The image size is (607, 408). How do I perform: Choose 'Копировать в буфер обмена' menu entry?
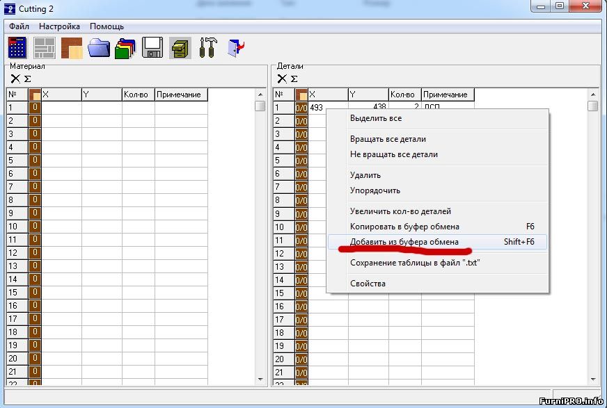pyautogui.click(x=404, y=227)
